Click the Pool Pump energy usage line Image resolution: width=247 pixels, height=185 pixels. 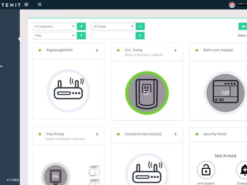[x=65, y=139]
